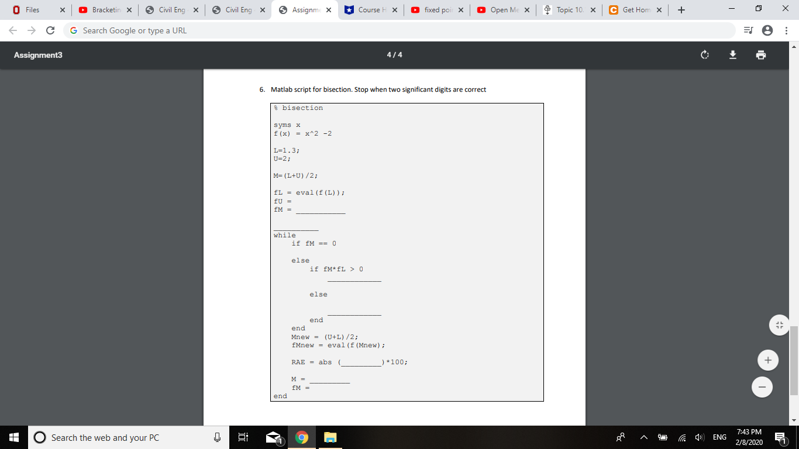Open Chrome from the taskbar
This screenshot has height=449, width=799.
point(302,437)
